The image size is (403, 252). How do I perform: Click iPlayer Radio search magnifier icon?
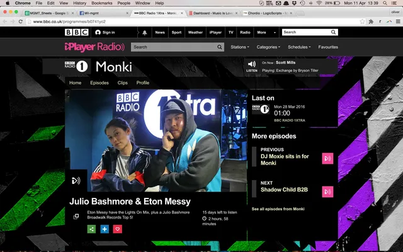click(220, 47)
